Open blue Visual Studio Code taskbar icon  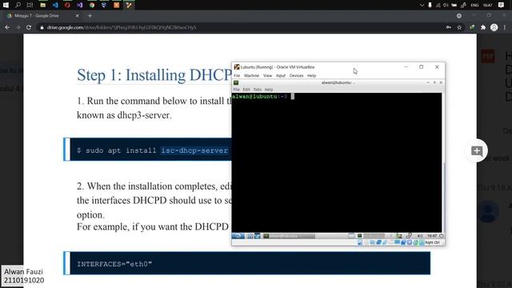pyautogui.click(x=55, y=5)
